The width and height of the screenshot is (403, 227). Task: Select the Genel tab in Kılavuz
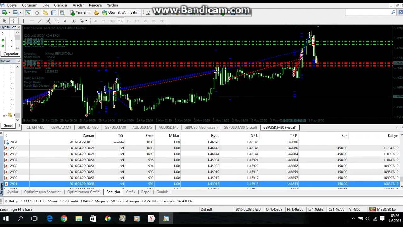point(8,125)
